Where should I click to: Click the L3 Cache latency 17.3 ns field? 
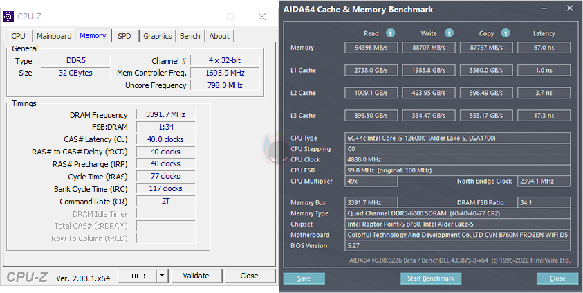pyautogui.click(x=544, y=116)
